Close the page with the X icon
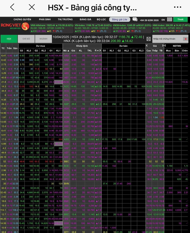This screenshot has height=233, width=190. pyautogui.click(x=32, y=7)
